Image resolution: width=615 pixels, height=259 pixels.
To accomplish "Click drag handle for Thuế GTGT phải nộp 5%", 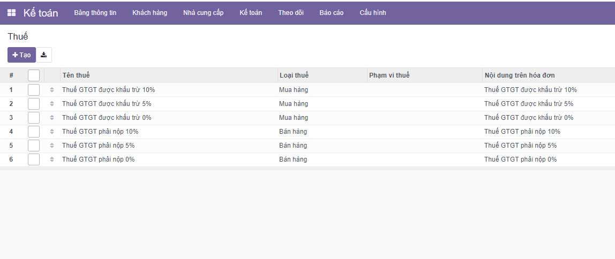I will (52, 146).
